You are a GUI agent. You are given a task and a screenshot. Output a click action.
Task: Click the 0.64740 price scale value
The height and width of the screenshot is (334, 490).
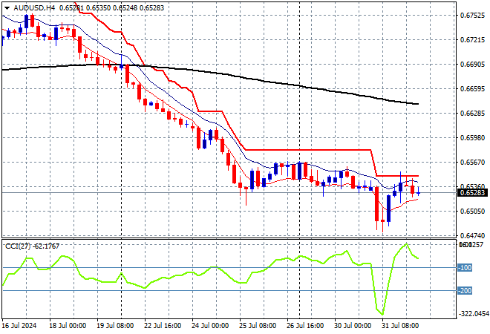472,235
